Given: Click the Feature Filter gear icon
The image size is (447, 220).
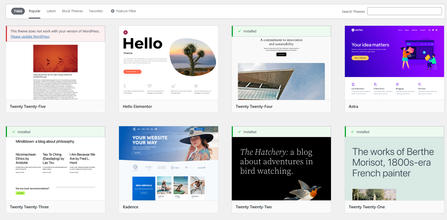Looking at the screenshot, I should tap(113, 11).
